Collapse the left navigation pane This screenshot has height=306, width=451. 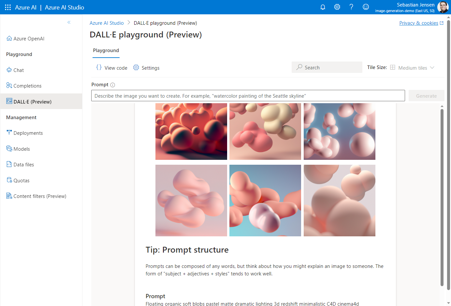pyautogui.click(x=69, y=22)
